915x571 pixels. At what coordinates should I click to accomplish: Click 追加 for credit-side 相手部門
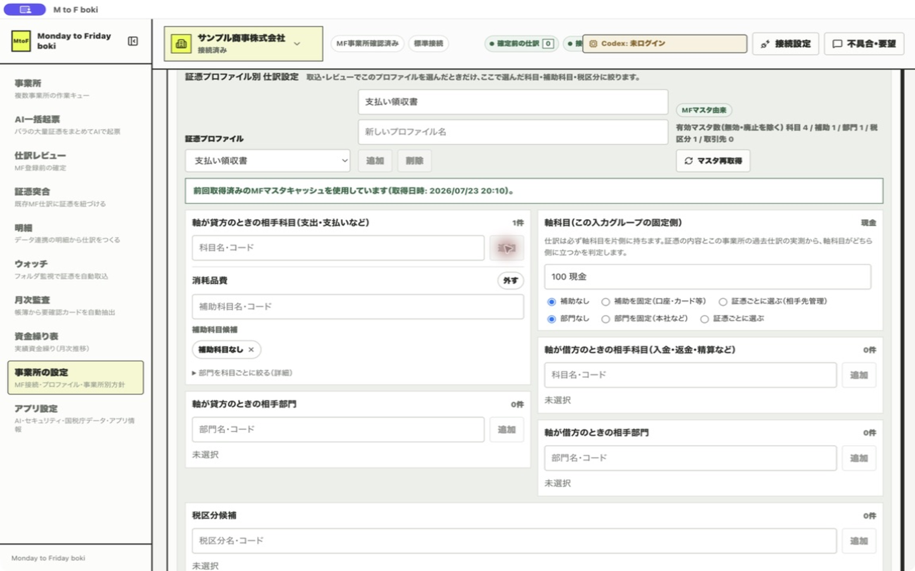click(x=507, y=430)
